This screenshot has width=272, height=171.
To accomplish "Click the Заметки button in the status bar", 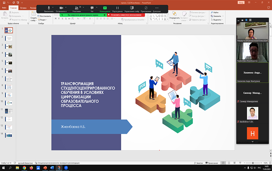I will point(198,163).
